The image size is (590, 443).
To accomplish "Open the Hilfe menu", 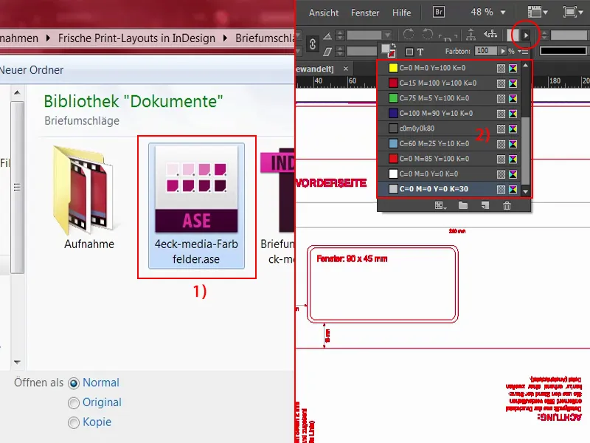I will (x=401, y=13).
